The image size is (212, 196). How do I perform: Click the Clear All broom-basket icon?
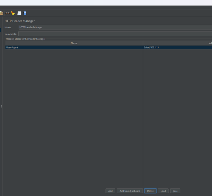[1, 13]
